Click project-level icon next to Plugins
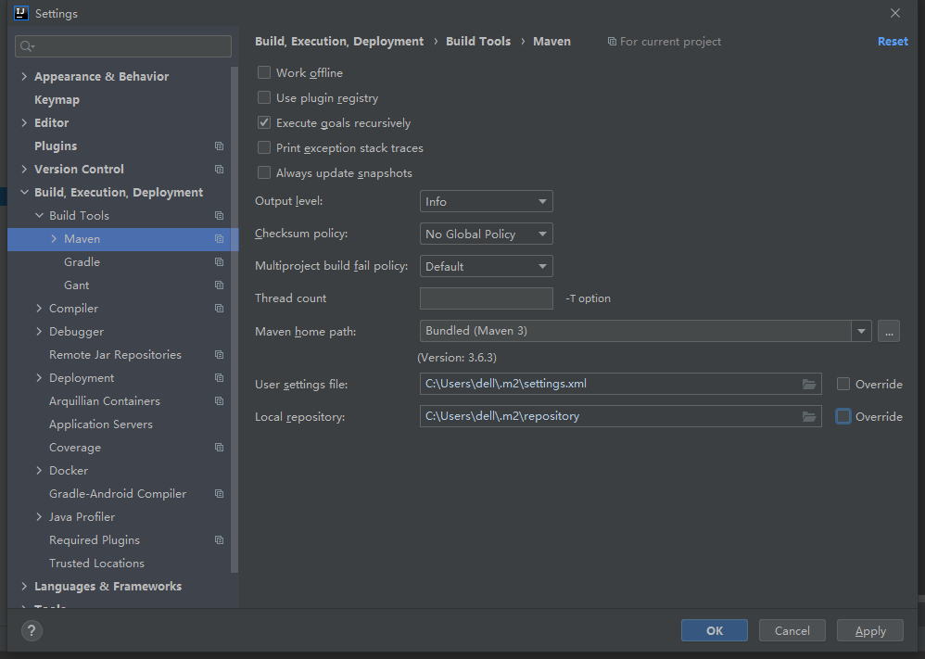This screenshot has width=925, height=659. click(220, 146)
